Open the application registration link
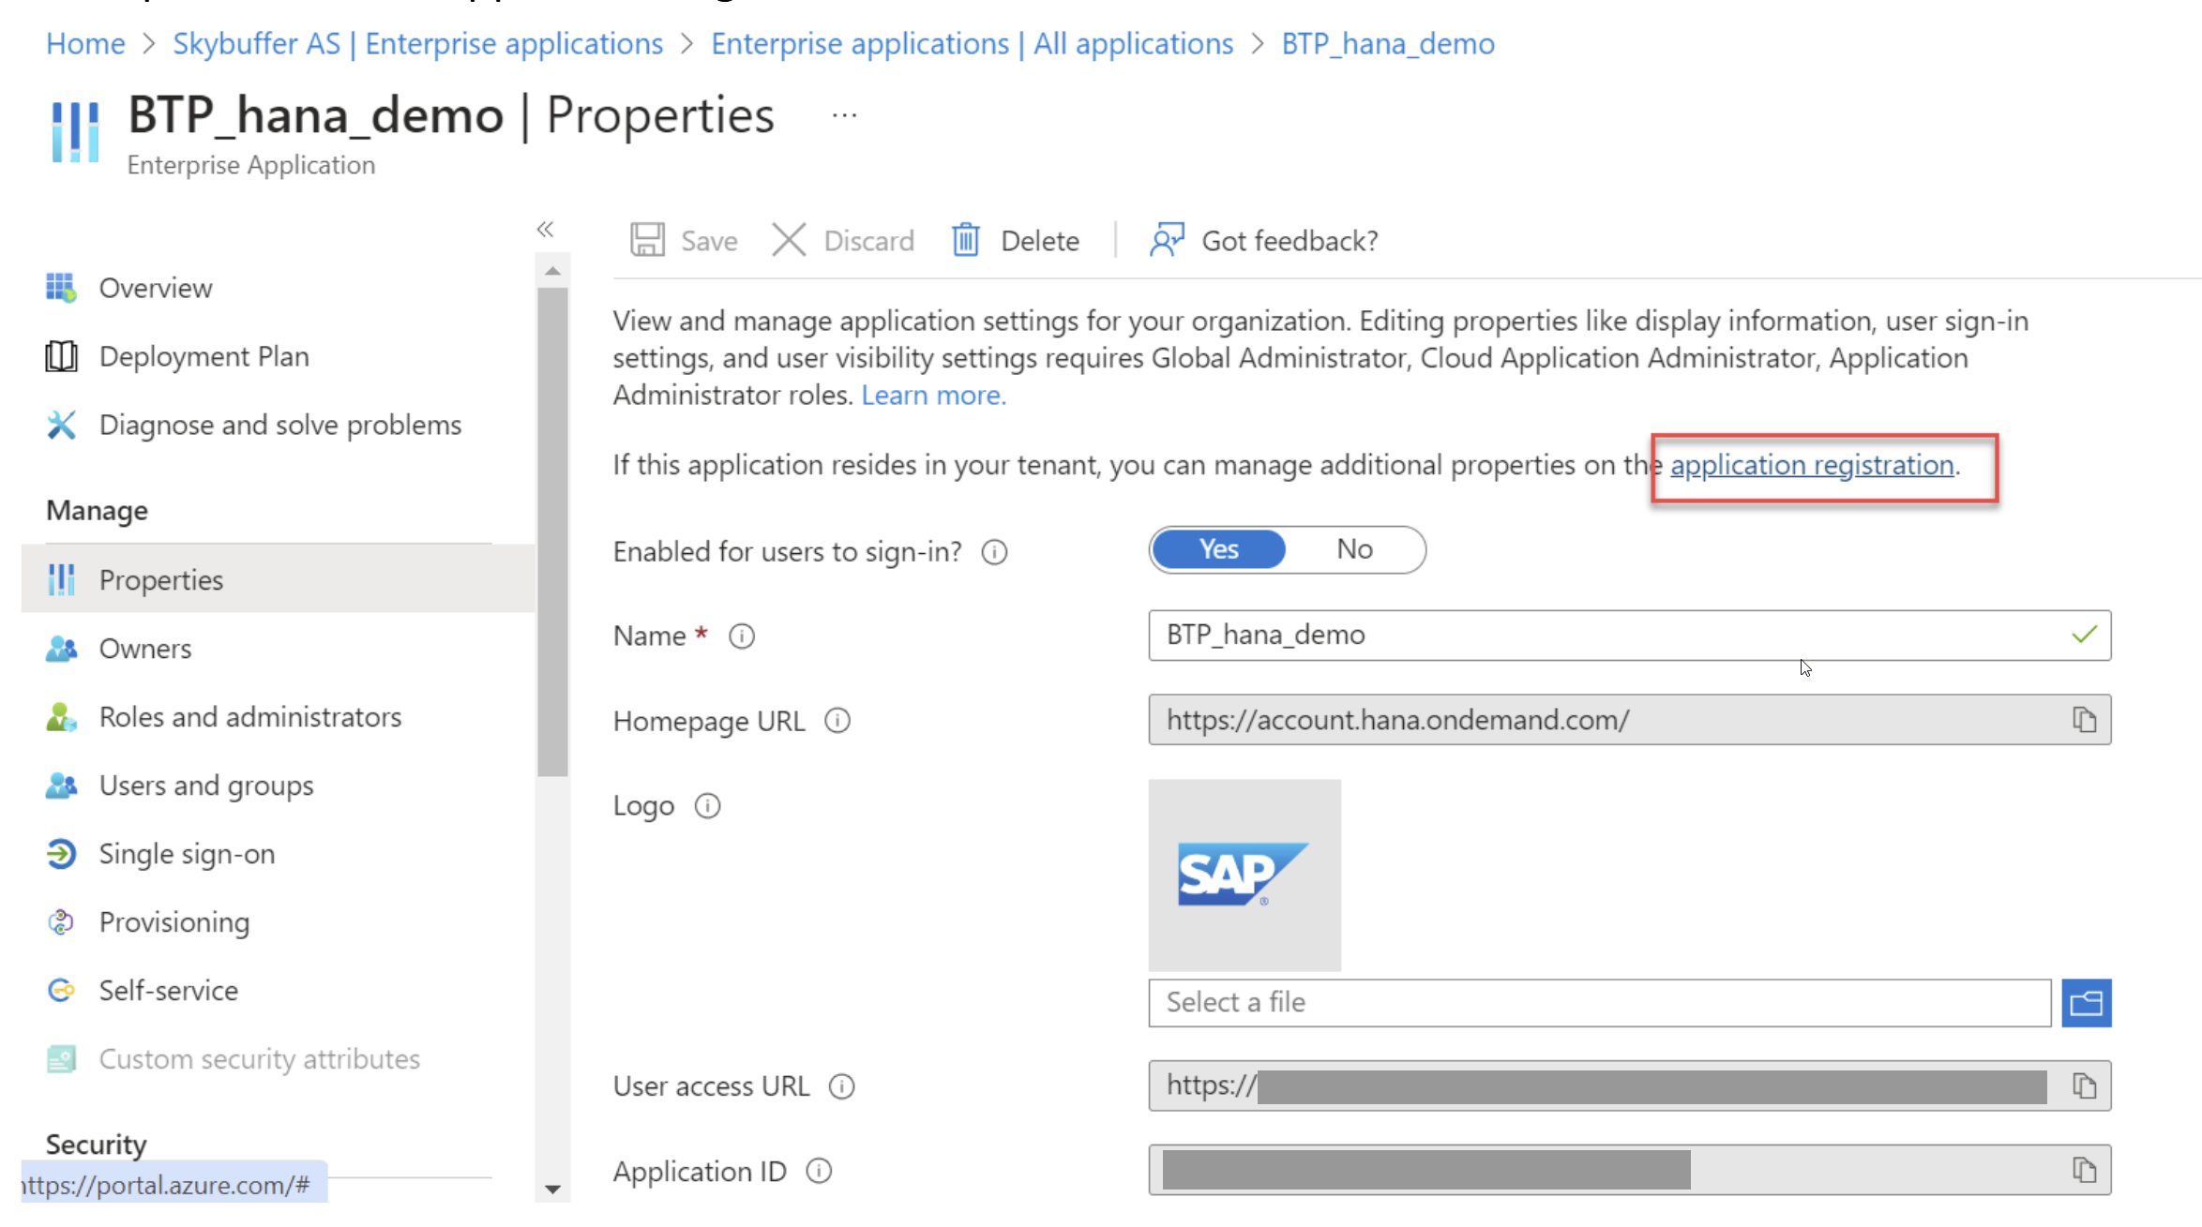The width and height of the screenshot is (2202, 1227). (1812, 465)
